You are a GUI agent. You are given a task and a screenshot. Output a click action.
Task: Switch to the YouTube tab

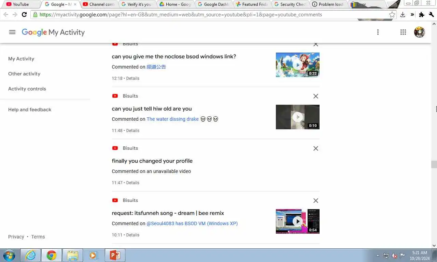coord(20,4)
